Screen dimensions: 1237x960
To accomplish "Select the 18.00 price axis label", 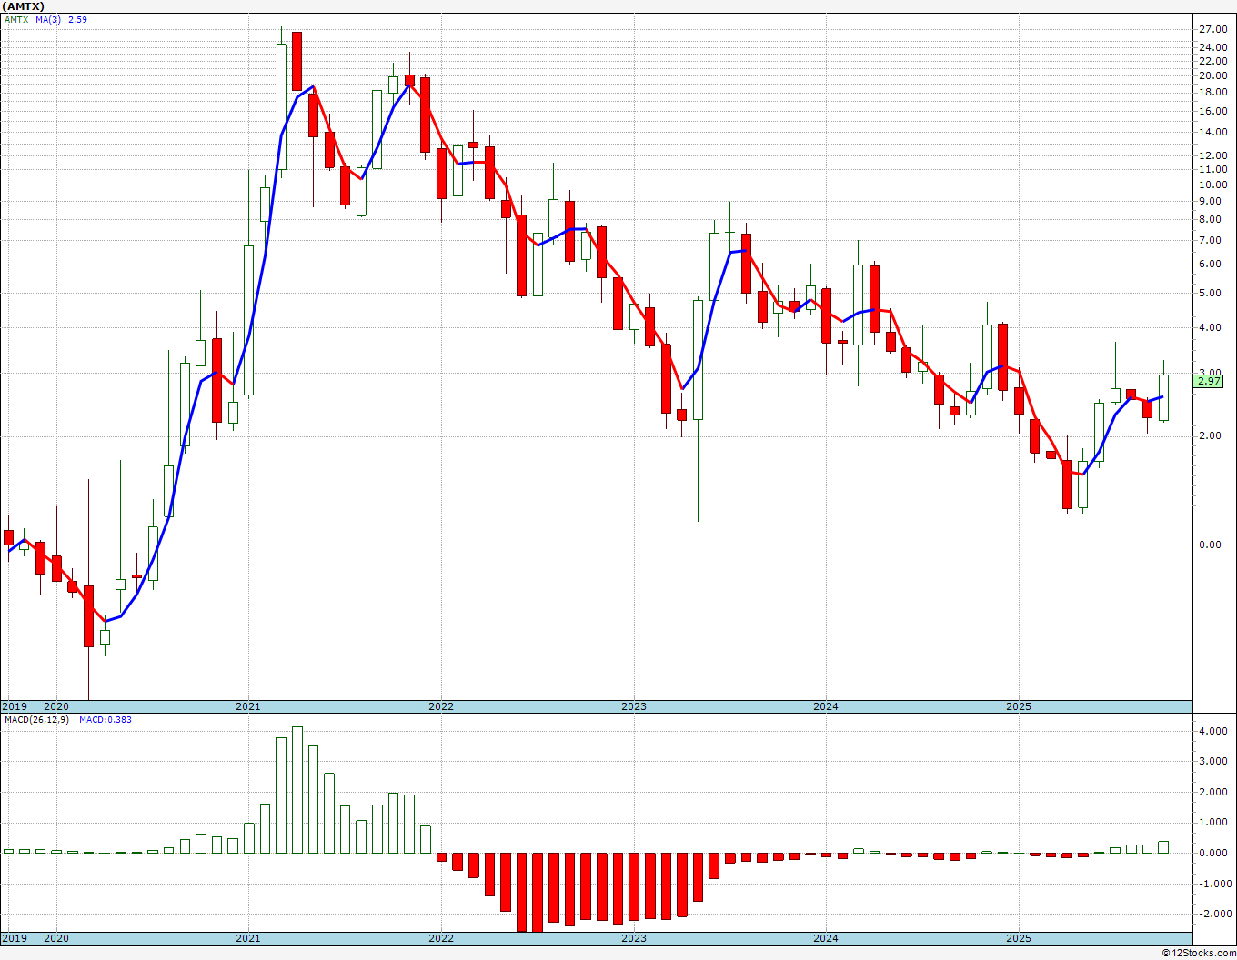I will 1213,92.
